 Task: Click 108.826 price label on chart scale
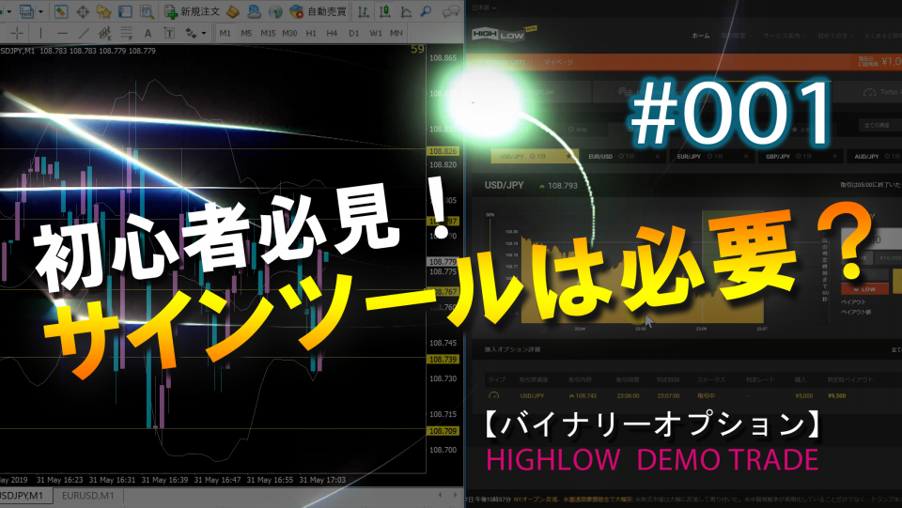[443, 151]
